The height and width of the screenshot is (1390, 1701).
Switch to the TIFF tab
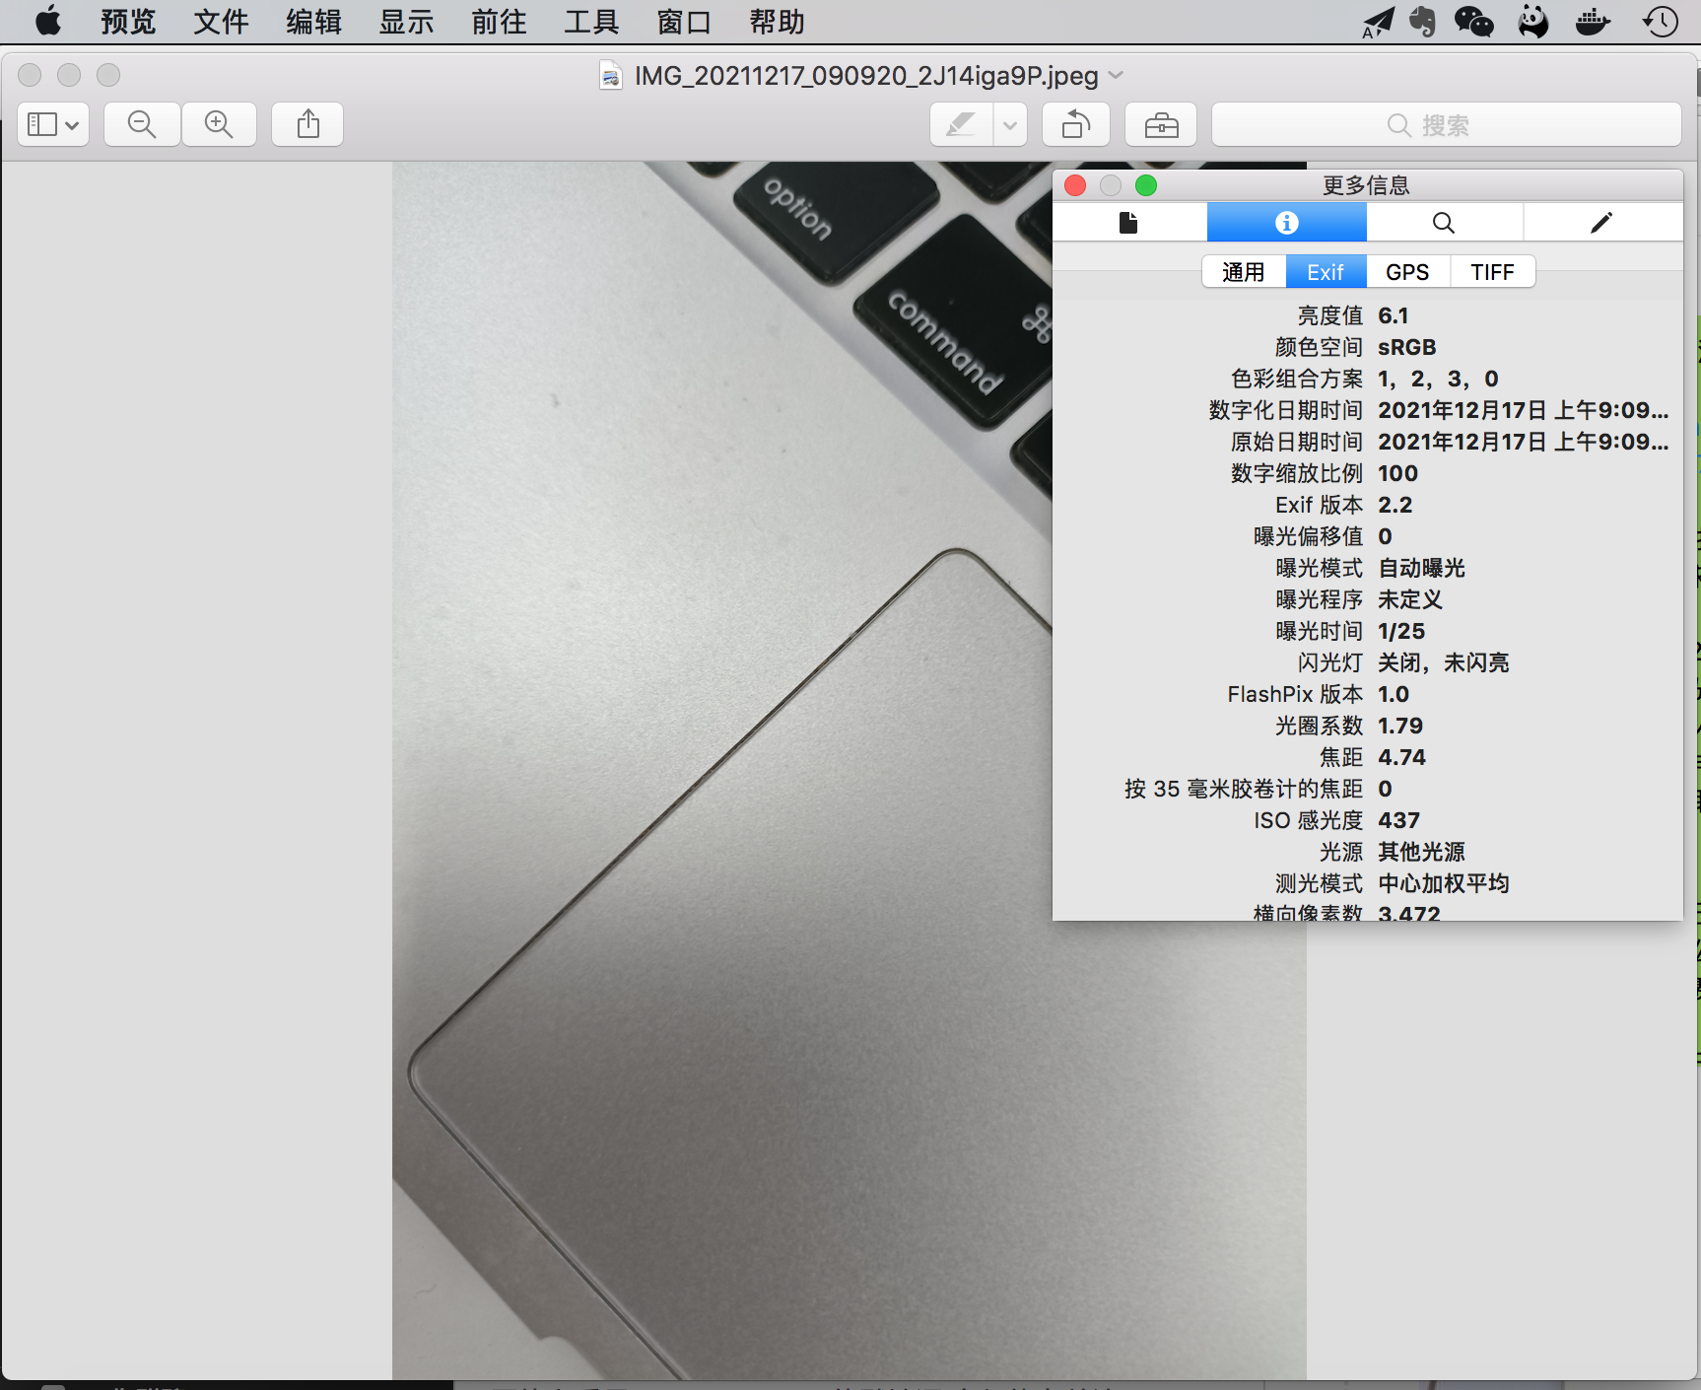[1492, 272]
